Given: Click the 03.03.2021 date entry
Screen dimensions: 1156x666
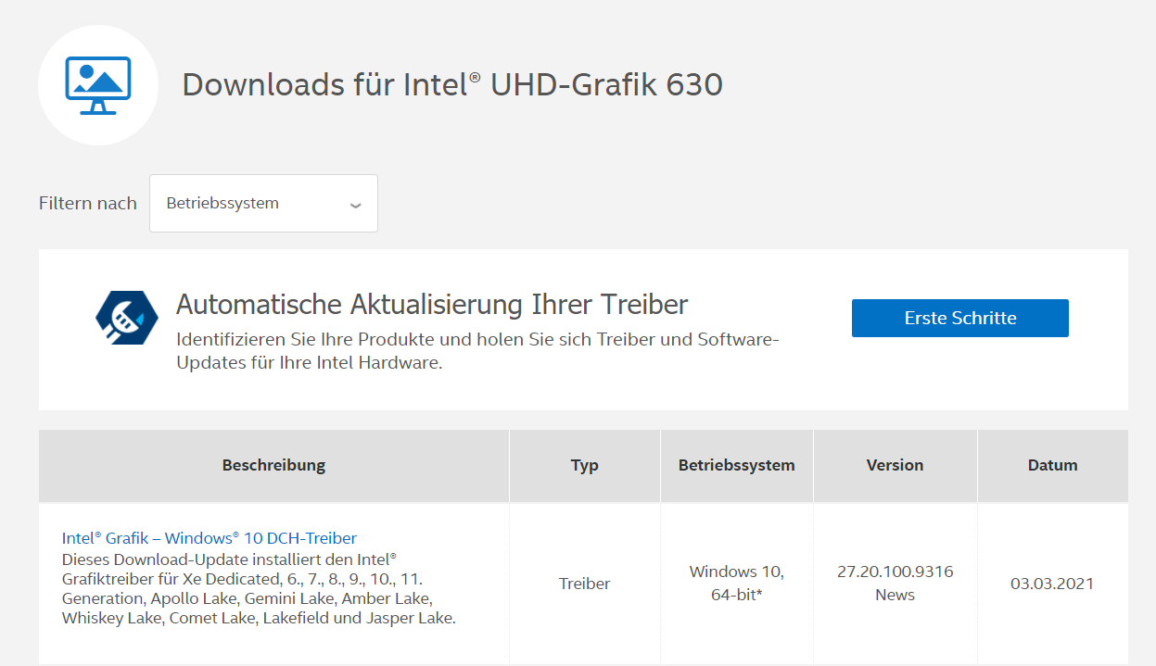Looking at the screenshot, I should [x=1052, y=584].
